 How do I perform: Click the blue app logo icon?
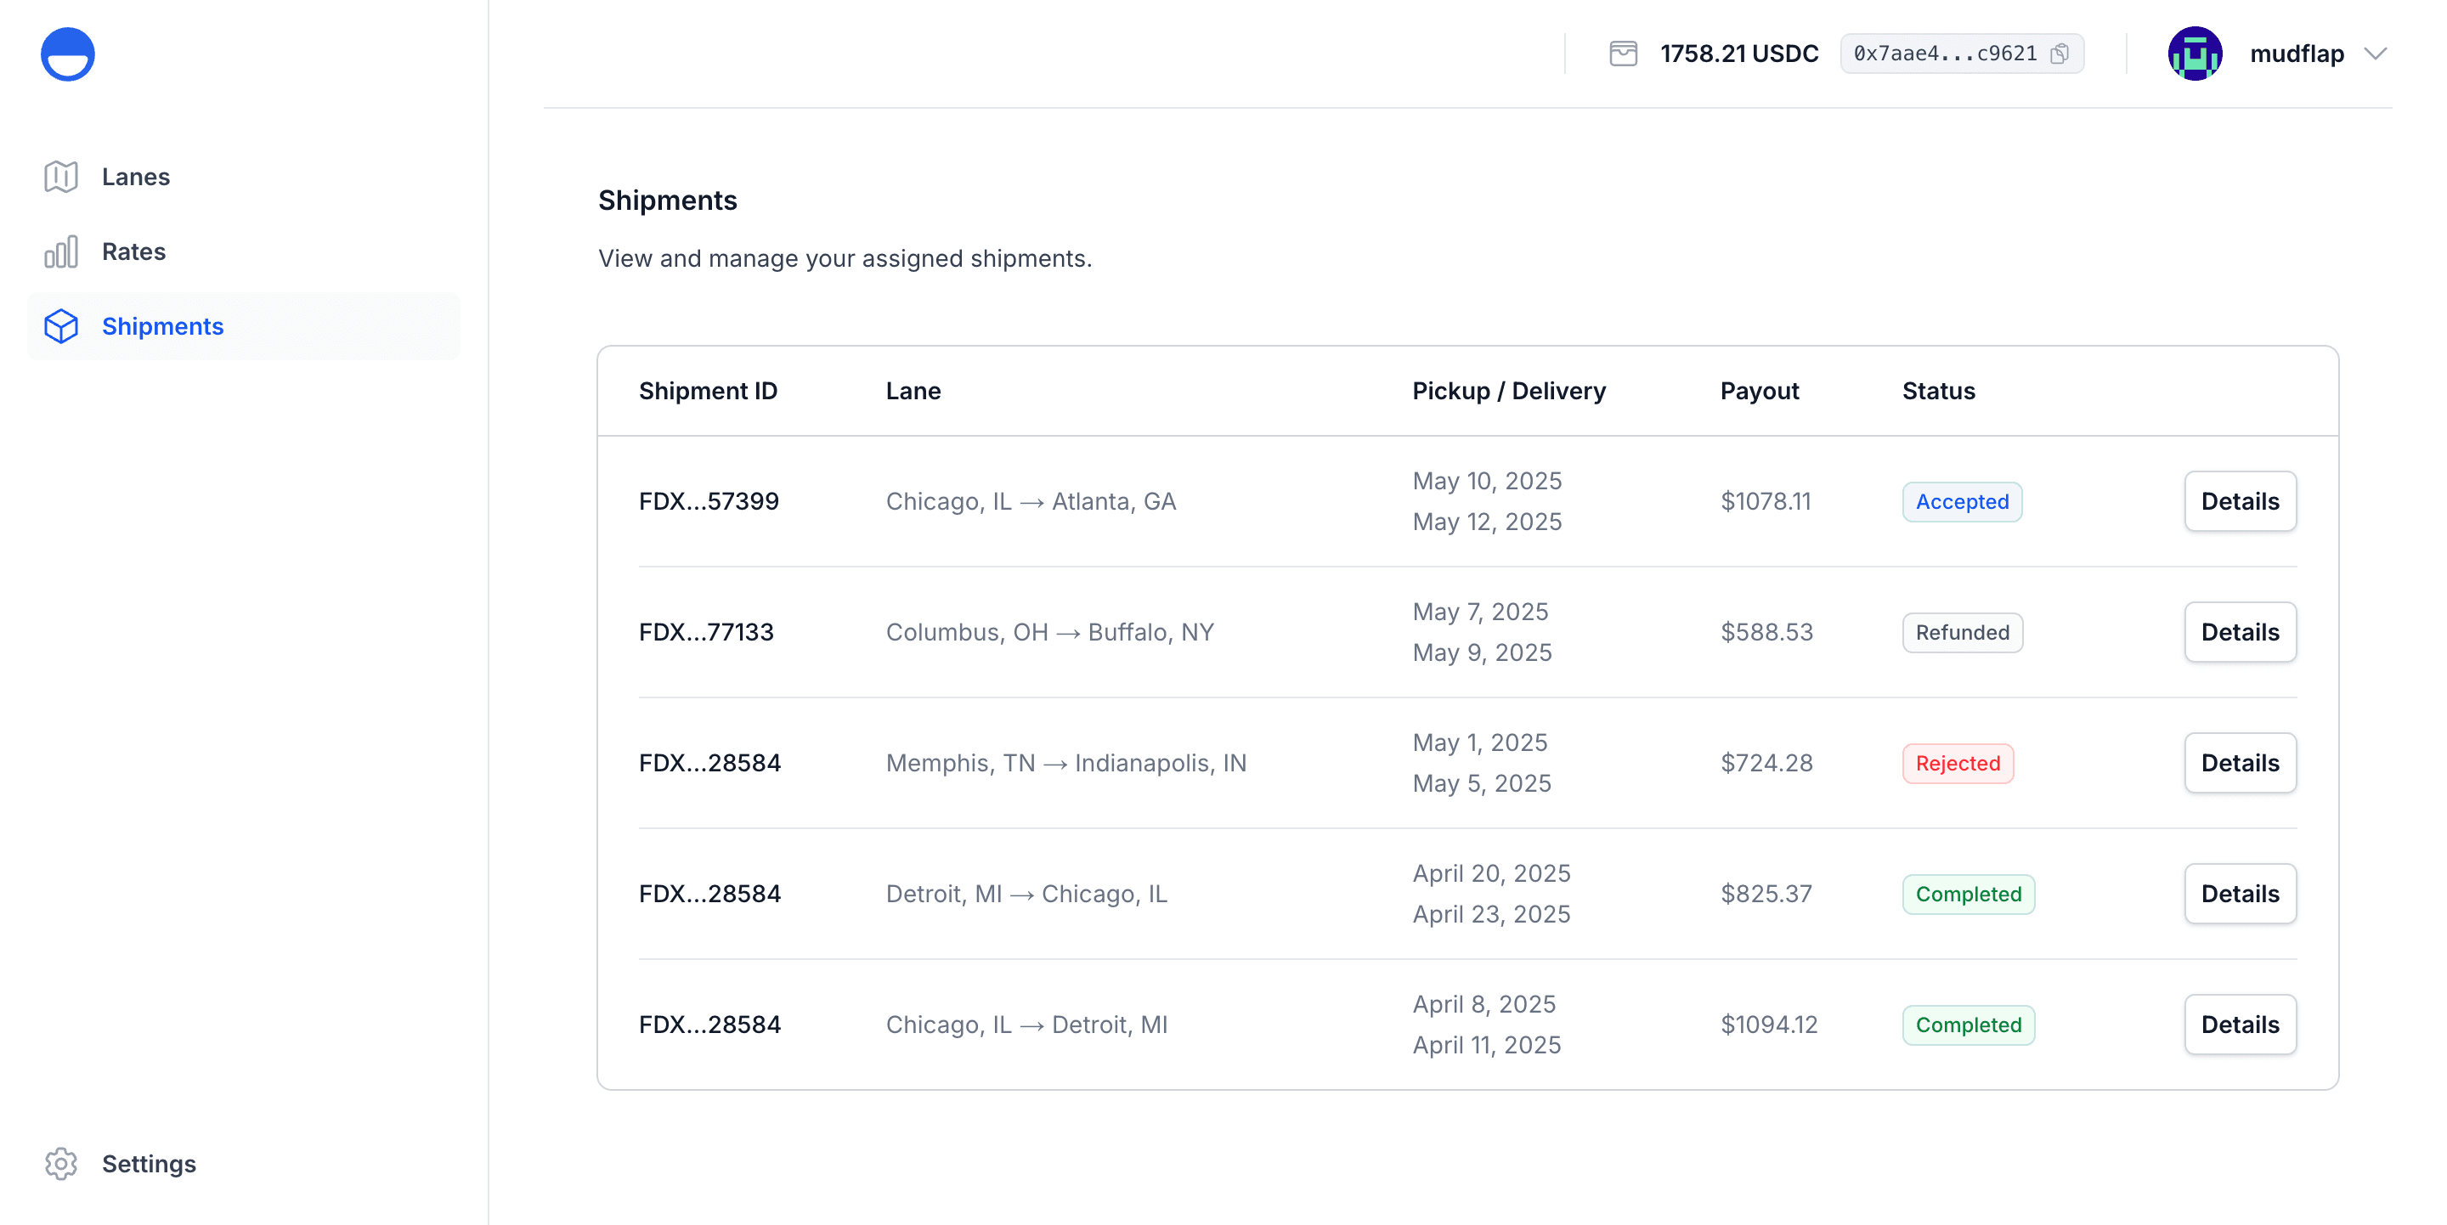tap(67, 54)
